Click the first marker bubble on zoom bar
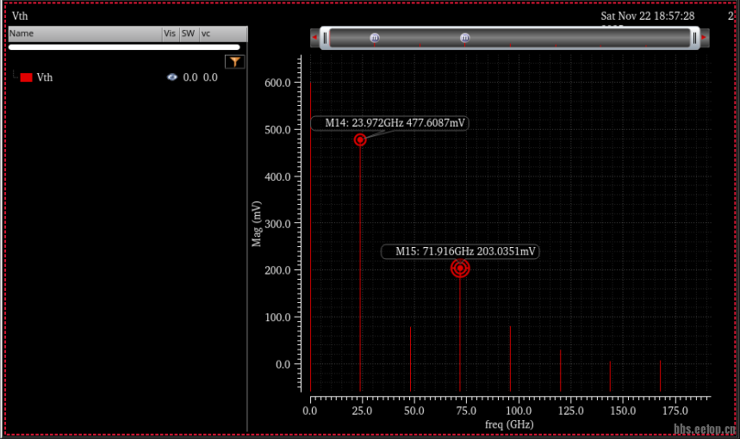Image resolution: width=740 pixels, height=439 pixels. click(375, 38)
